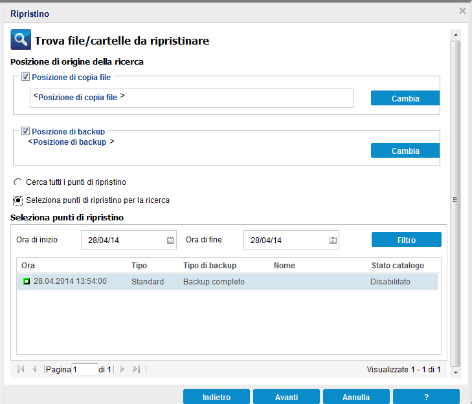Toggle Posizione di backup checkbox
This screenshot has width=472, height=404.
tap(25, 131)
